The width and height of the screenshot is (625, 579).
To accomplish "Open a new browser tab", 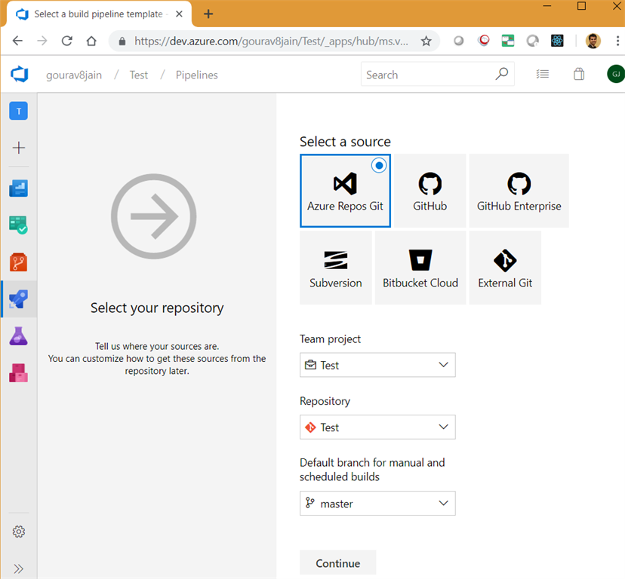I will [x=208, y=14].
